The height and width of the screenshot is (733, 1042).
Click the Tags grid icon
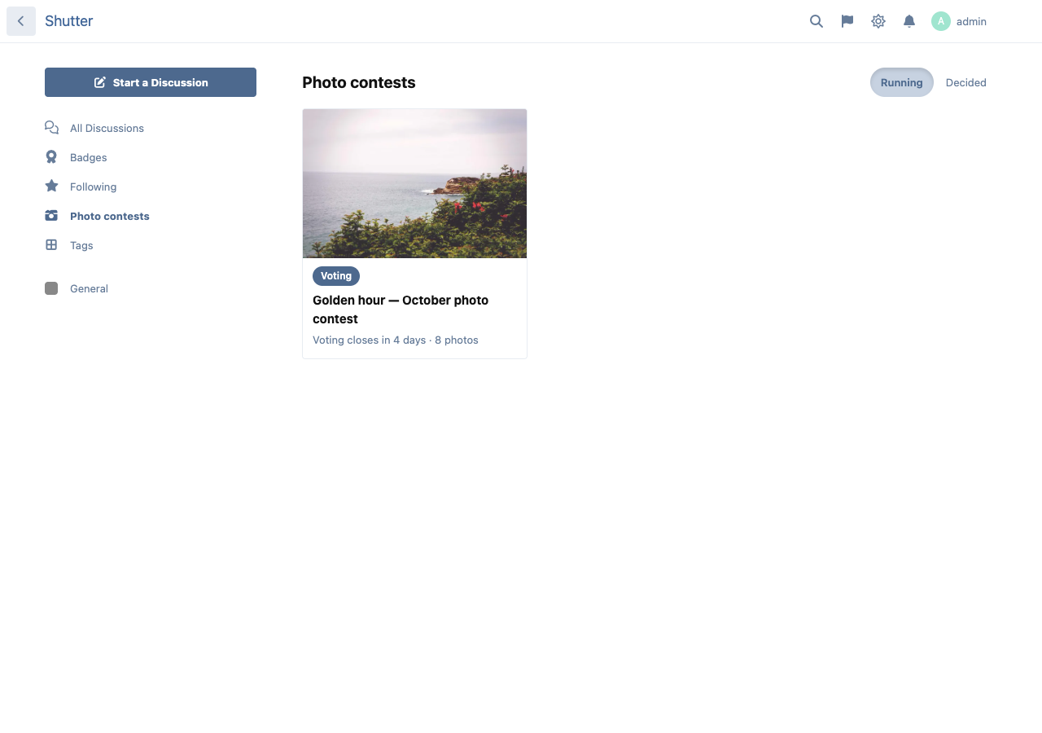(51, 245)
